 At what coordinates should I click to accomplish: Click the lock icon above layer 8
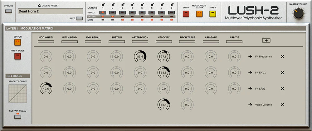[x=171, y=4]
